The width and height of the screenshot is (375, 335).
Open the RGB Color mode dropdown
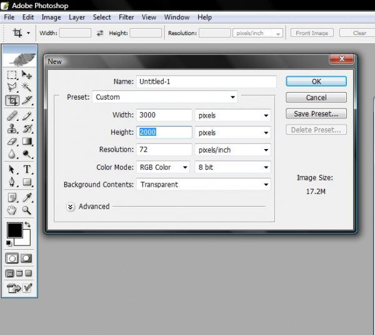[x=163, y=167]
